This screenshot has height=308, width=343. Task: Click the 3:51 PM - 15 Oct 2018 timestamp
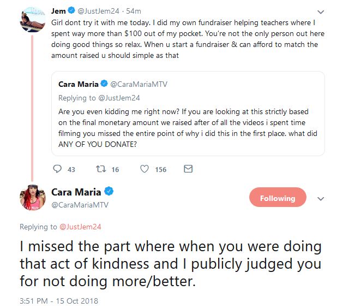pyautogui.click(x=59, y=300)
